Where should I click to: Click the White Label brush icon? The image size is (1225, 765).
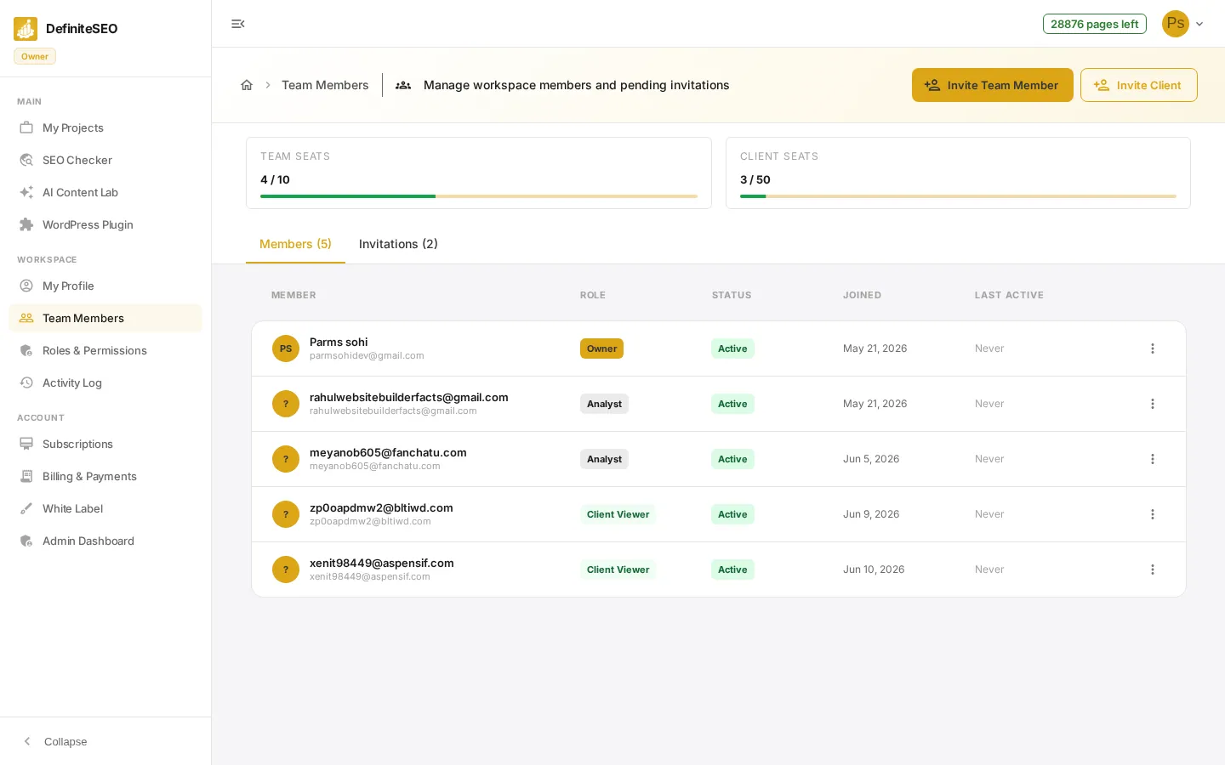coord(26,508)
